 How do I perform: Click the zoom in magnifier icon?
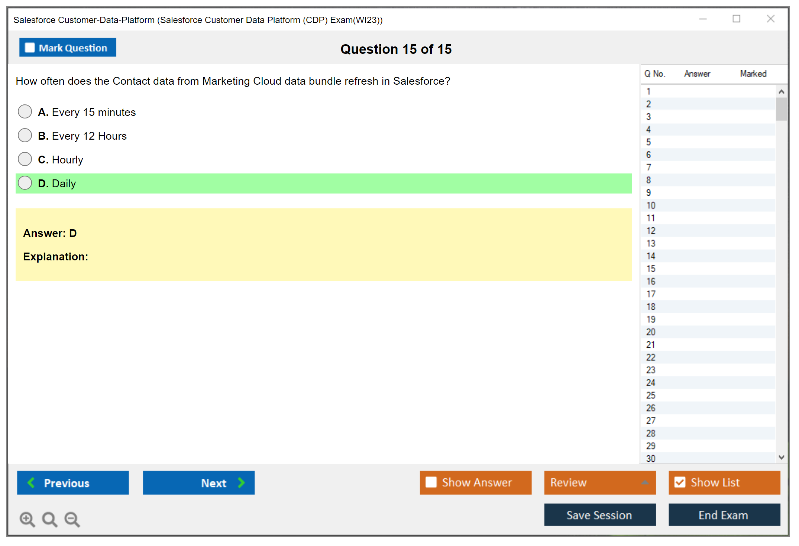[27, 519]
